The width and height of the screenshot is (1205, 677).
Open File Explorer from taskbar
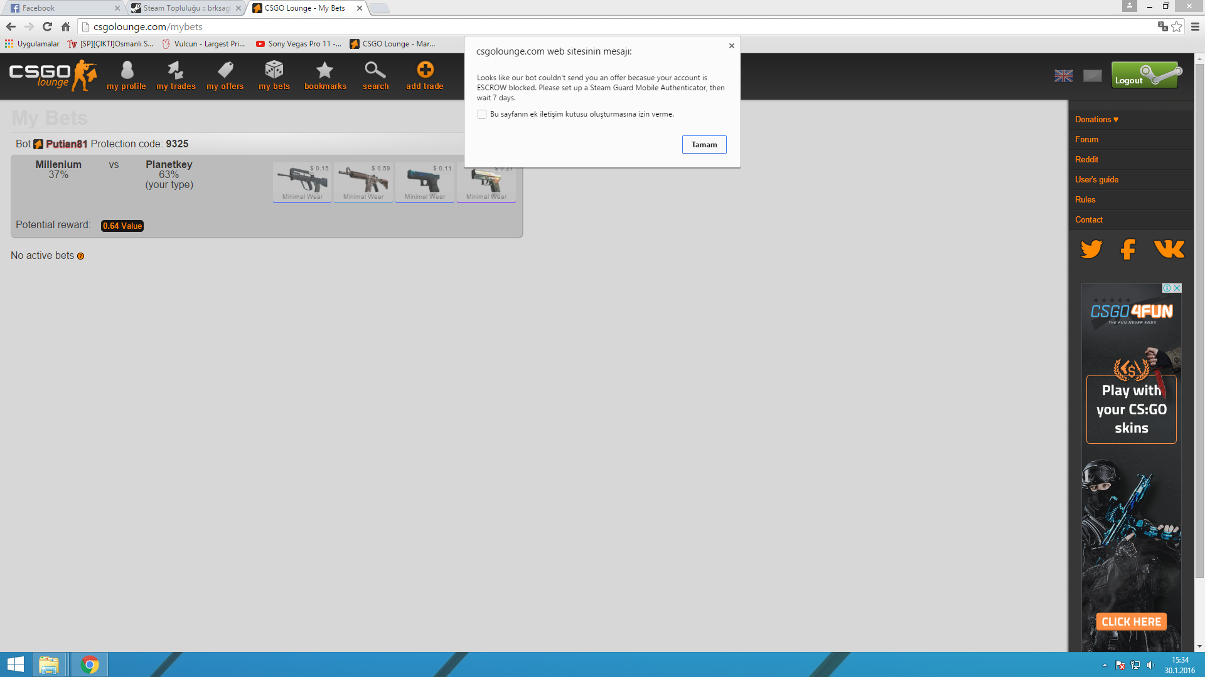pos(49,664)
